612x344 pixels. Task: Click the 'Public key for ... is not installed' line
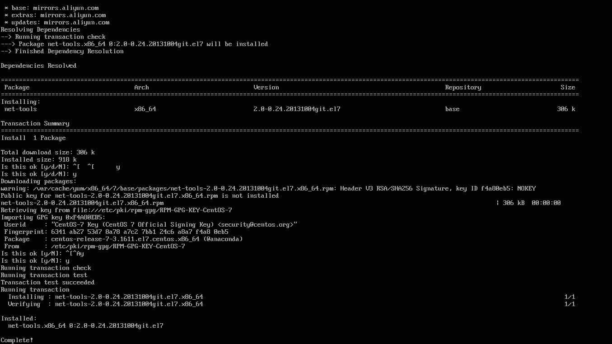[x=140, y=195]
